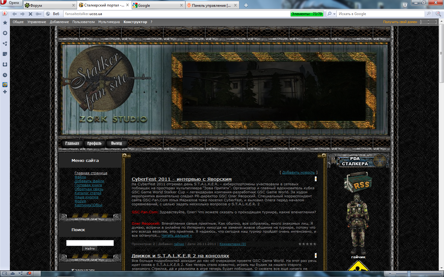Open the Mail.ru @ panel in sidebar
This screenshot has width=444, height=277.
coord(5,85)
